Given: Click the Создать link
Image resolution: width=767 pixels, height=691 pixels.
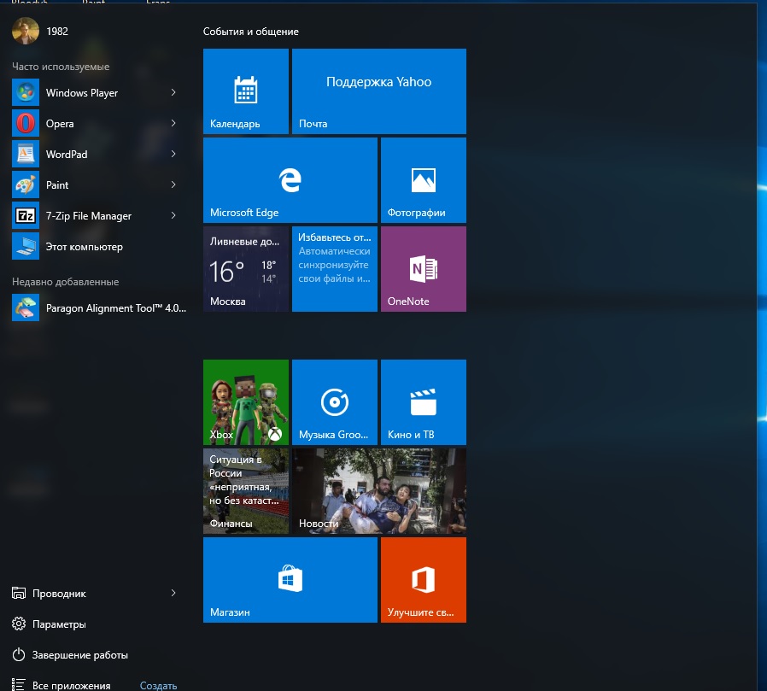Looking at the screenshot, I should [158, 685].
